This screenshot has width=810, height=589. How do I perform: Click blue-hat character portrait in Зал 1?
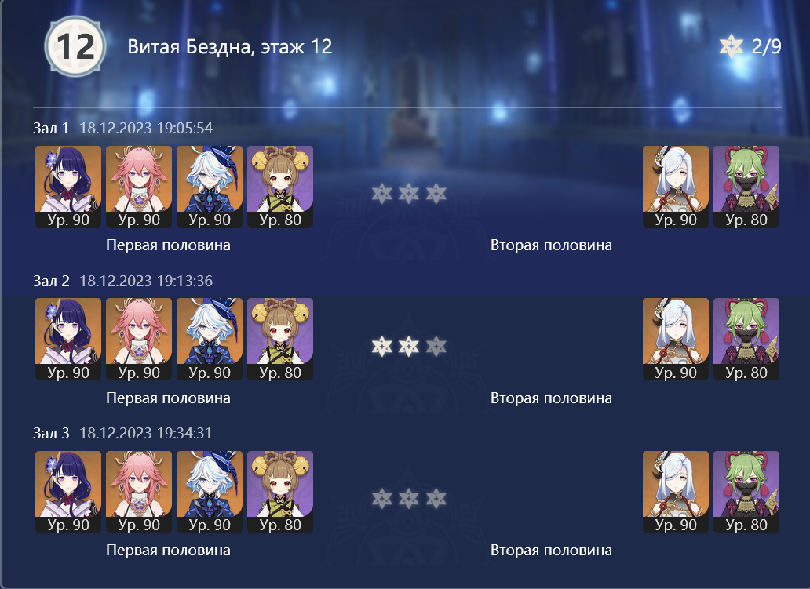[x=210, y=187]
